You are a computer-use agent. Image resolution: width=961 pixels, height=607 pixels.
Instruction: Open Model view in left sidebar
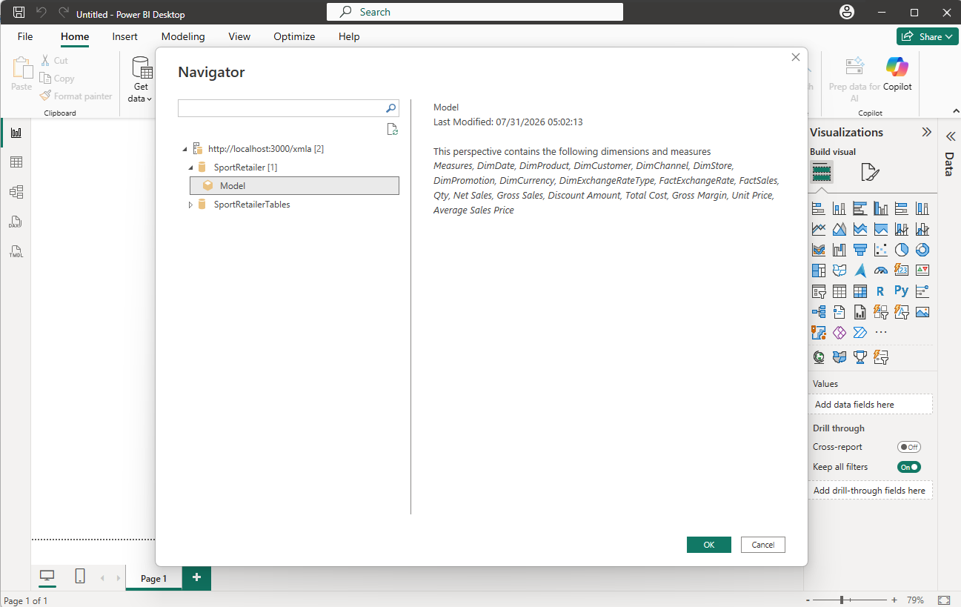(x=16, y=192)
